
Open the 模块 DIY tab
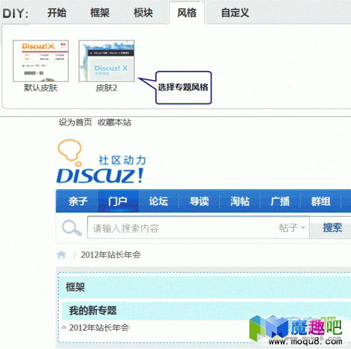click(x=143, y=13)
